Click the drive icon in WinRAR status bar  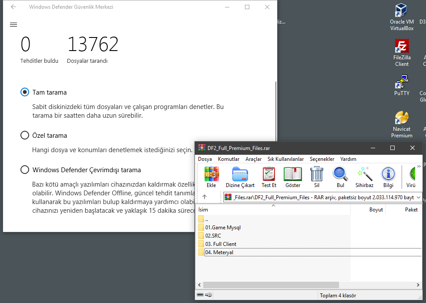(x=200, y=295)
